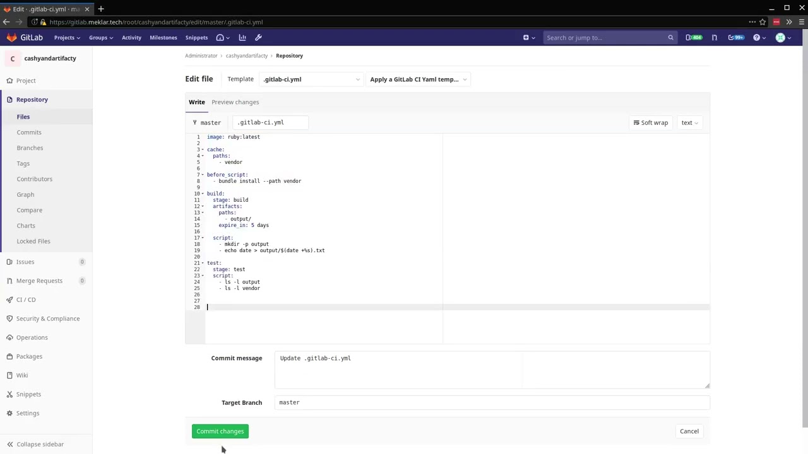Click the cashyandartifacty project avatar

tap(12, 59)
